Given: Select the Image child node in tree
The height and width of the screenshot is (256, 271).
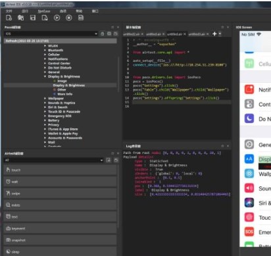Looking at the screenshot, I should (x=62, y=81).
